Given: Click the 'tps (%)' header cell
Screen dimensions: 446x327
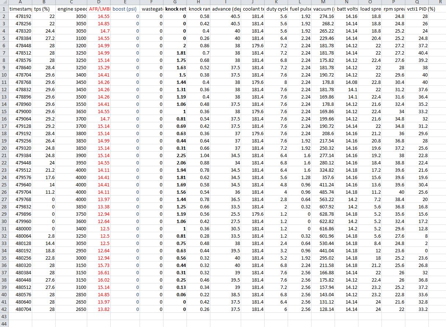Looking at the screenshot, I should [44, 9].
